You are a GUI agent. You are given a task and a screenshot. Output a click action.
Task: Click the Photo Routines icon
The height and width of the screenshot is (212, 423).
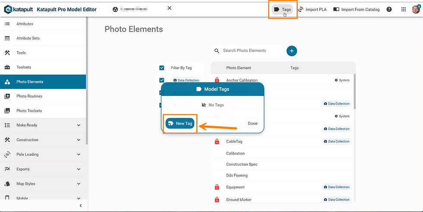[x=7, y=96]
